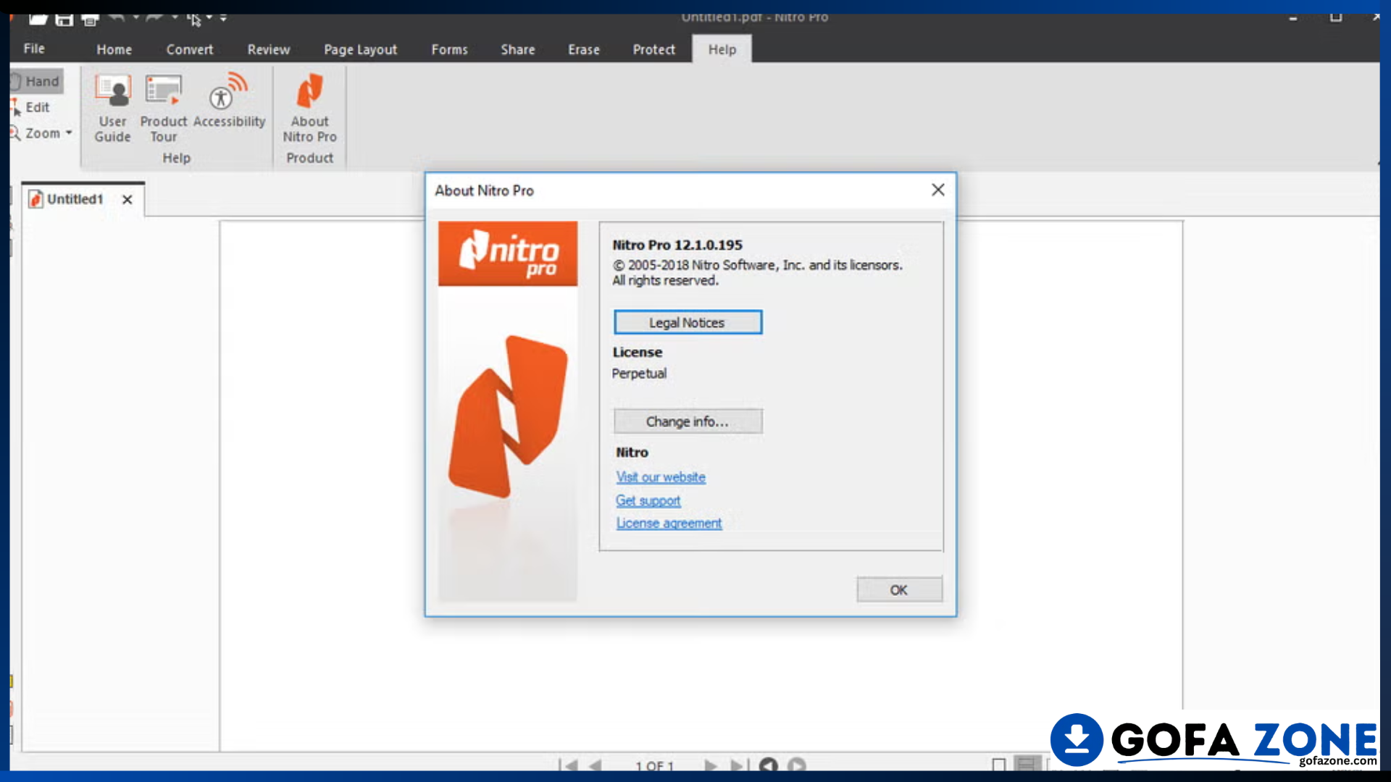Click the nitro pro logo banner
1391x782 pixels.
pos(508,253)
